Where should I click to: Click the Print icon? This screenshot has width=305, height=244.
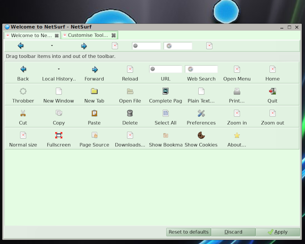point(237,91)
